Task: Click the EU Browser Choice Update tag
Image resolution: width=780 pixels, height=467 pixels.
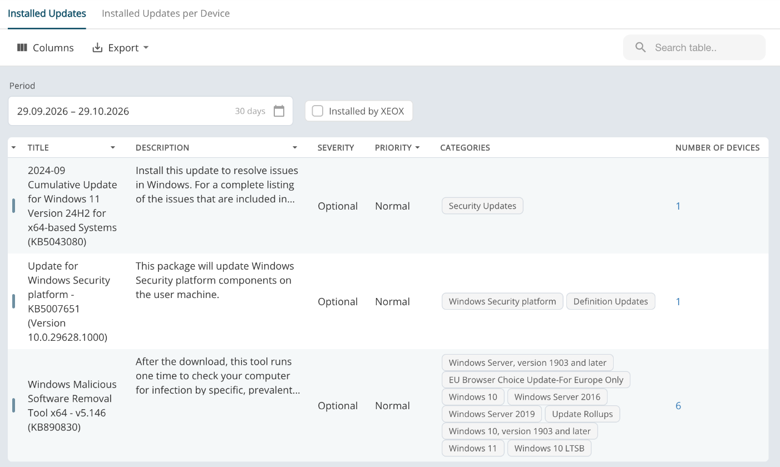Action: point(536,380)
